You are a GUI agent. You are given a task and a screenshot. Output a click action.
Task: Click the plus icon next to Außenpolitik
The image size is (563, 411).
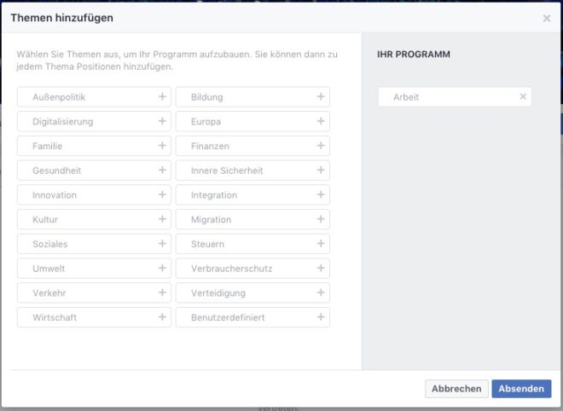point(162,96)
